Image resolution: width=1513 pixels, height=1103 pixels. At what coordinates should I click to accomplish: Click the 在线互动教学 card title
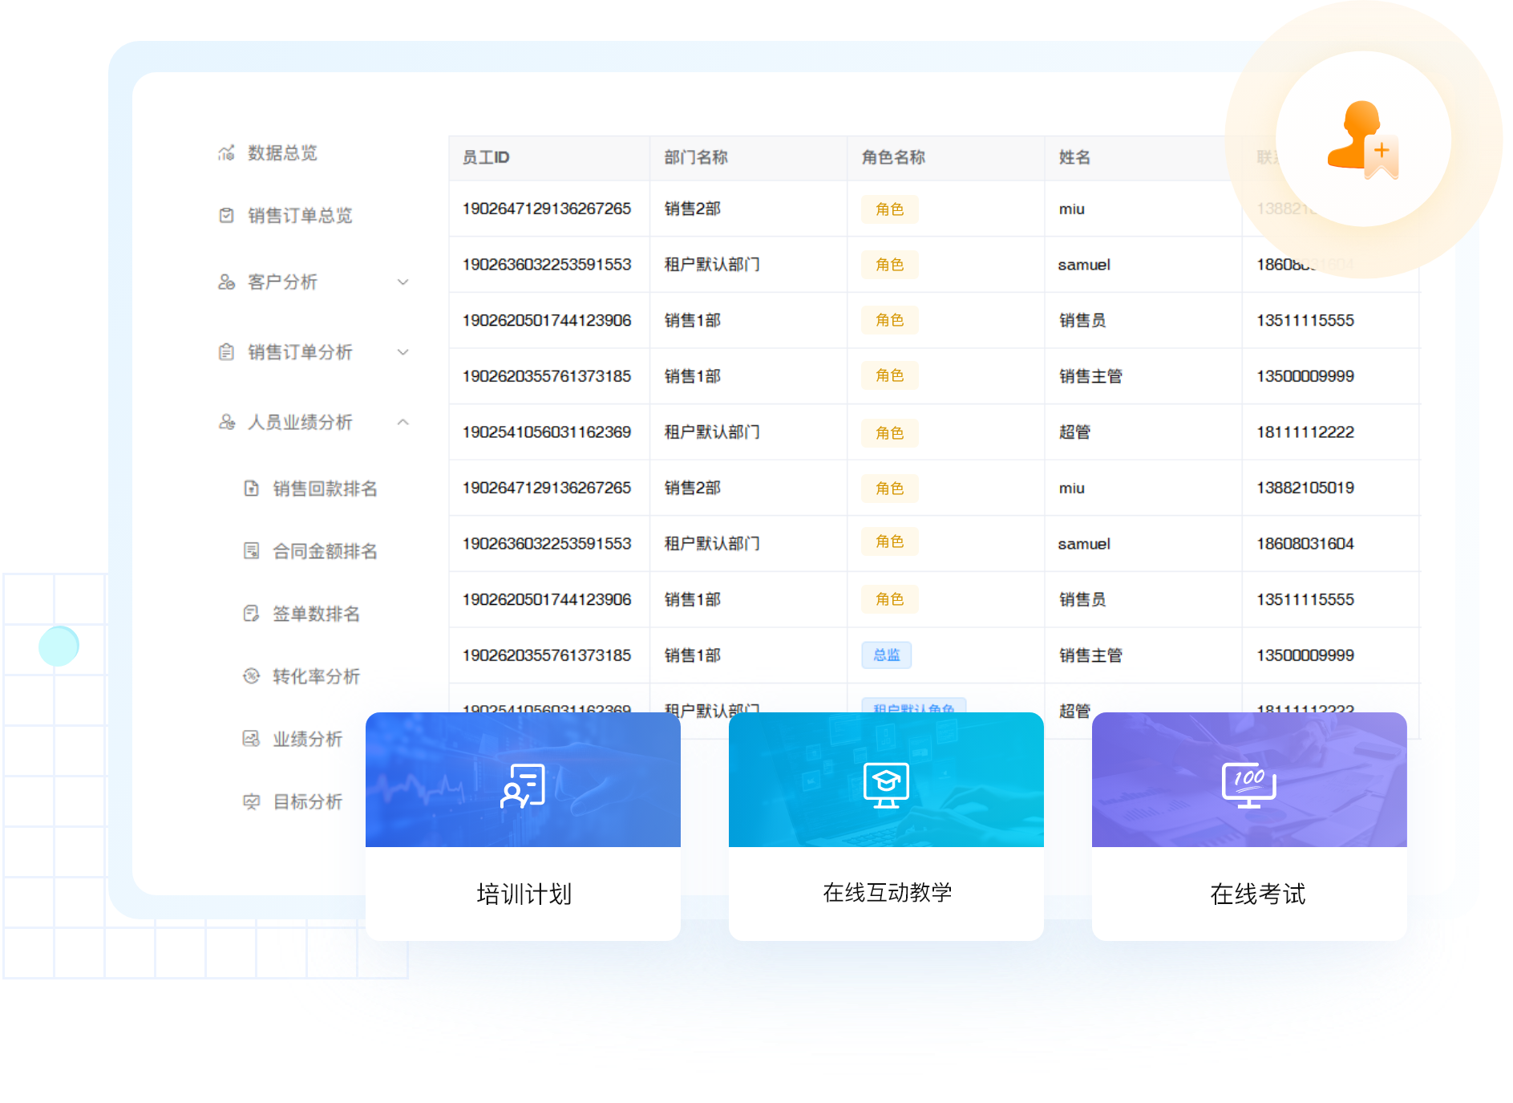[x=887, y=892]
